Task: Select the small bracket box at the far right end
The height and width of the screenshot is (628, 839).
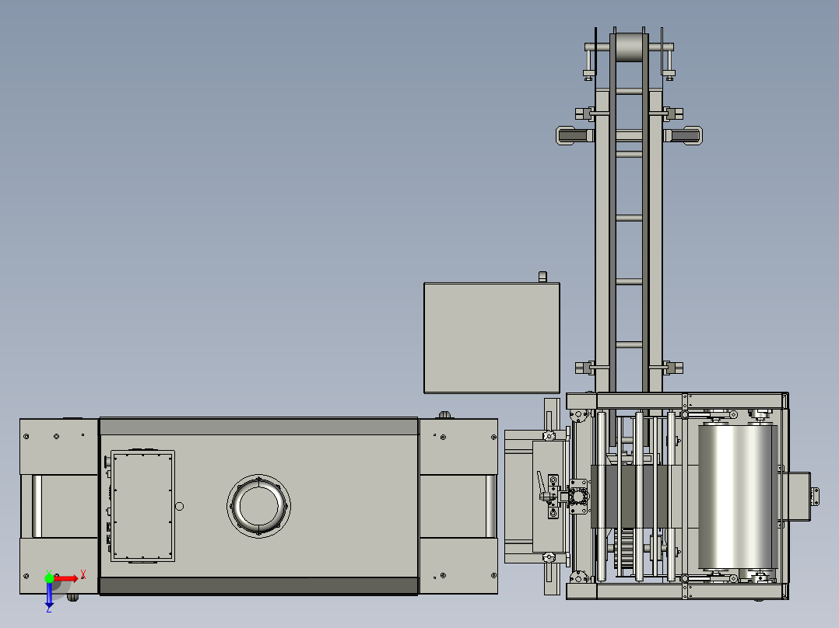Action: tap(815, 496)
